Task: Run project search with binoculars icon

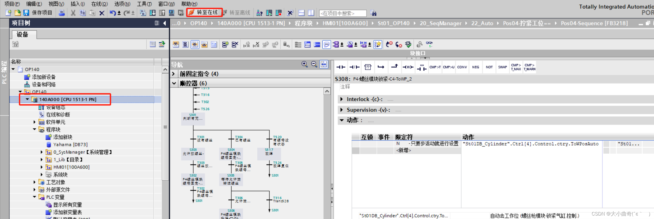Action: (373, 13)
